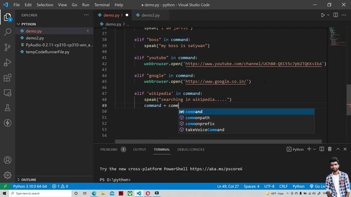Choose 'commonpath' autocomplete suggestion
Image resolution: width=351 pixels, height=197 pixels.
click(246, 118)
